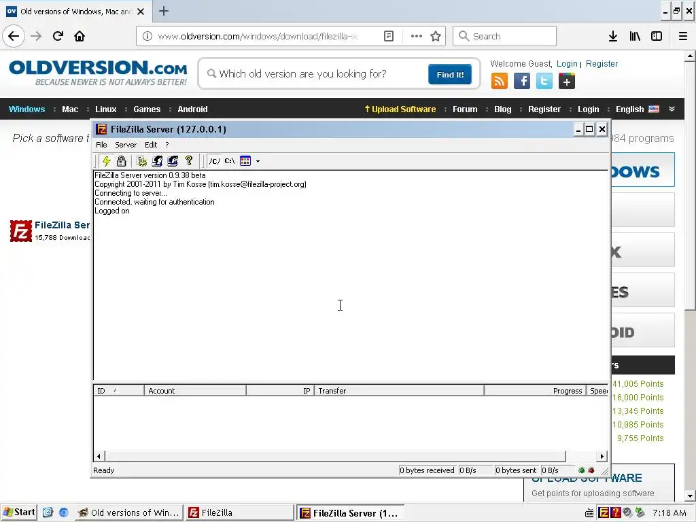Open the Blog link in navigation
696x522 pixels.
tap(502, 109)
